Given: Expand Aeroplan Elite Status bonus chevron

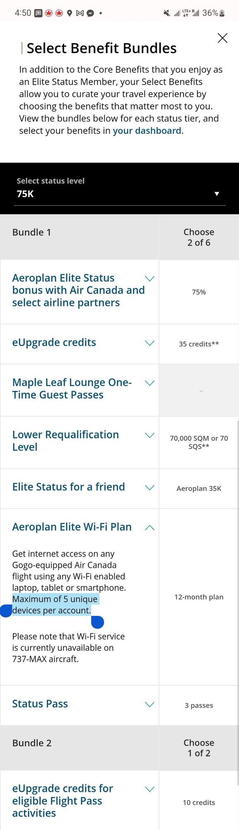Looking at the screenshot, I should pos(150,278).
